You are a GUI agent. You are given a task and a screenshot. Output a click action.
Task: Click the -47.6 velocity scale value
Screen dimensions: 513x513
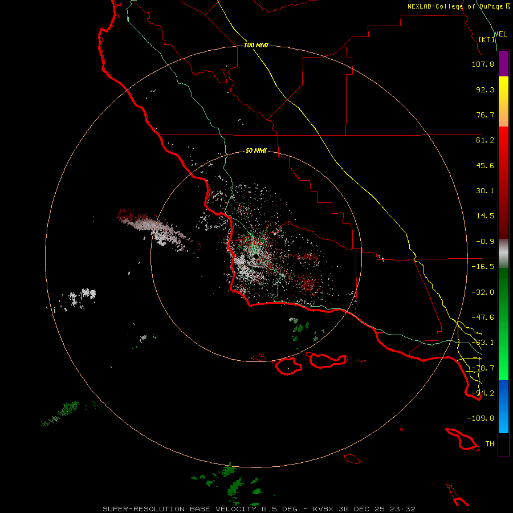(483, 317)
